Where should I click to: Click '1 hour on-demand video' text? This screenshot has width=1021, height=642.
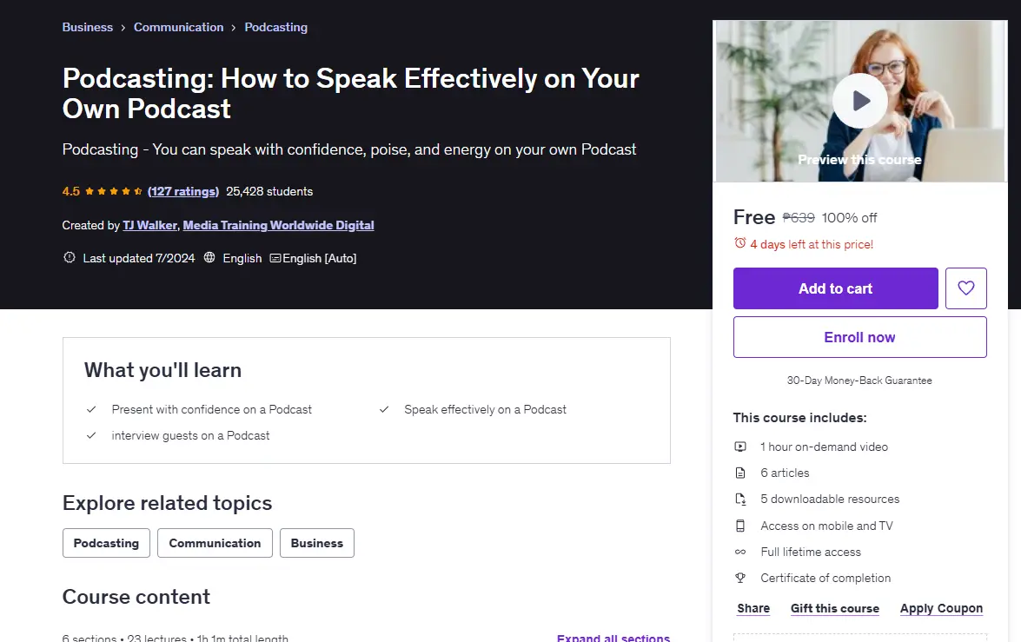coord(824,447)
